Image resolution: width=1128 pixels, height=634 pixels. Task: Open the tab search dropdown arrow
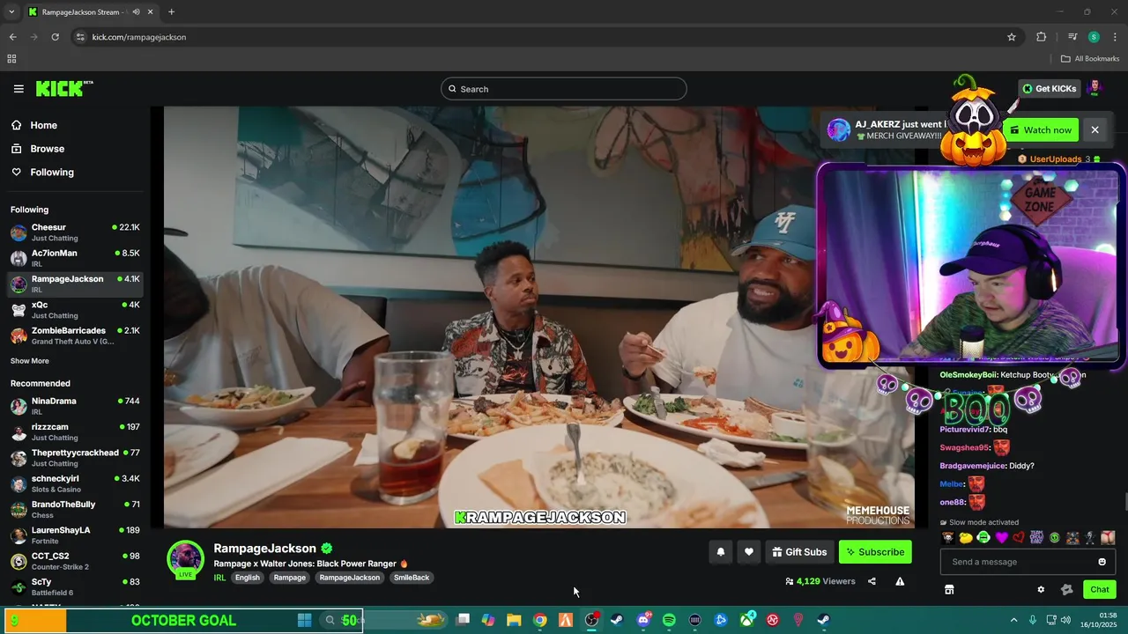(x=11, y=12)
